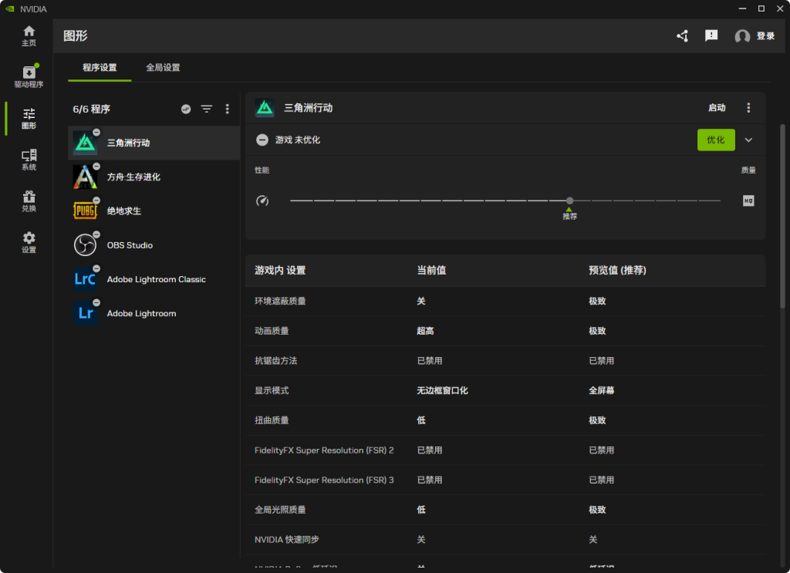Click the performance gauge icon beside the slider
790x573 pixels.
click(x=262, y=201)
